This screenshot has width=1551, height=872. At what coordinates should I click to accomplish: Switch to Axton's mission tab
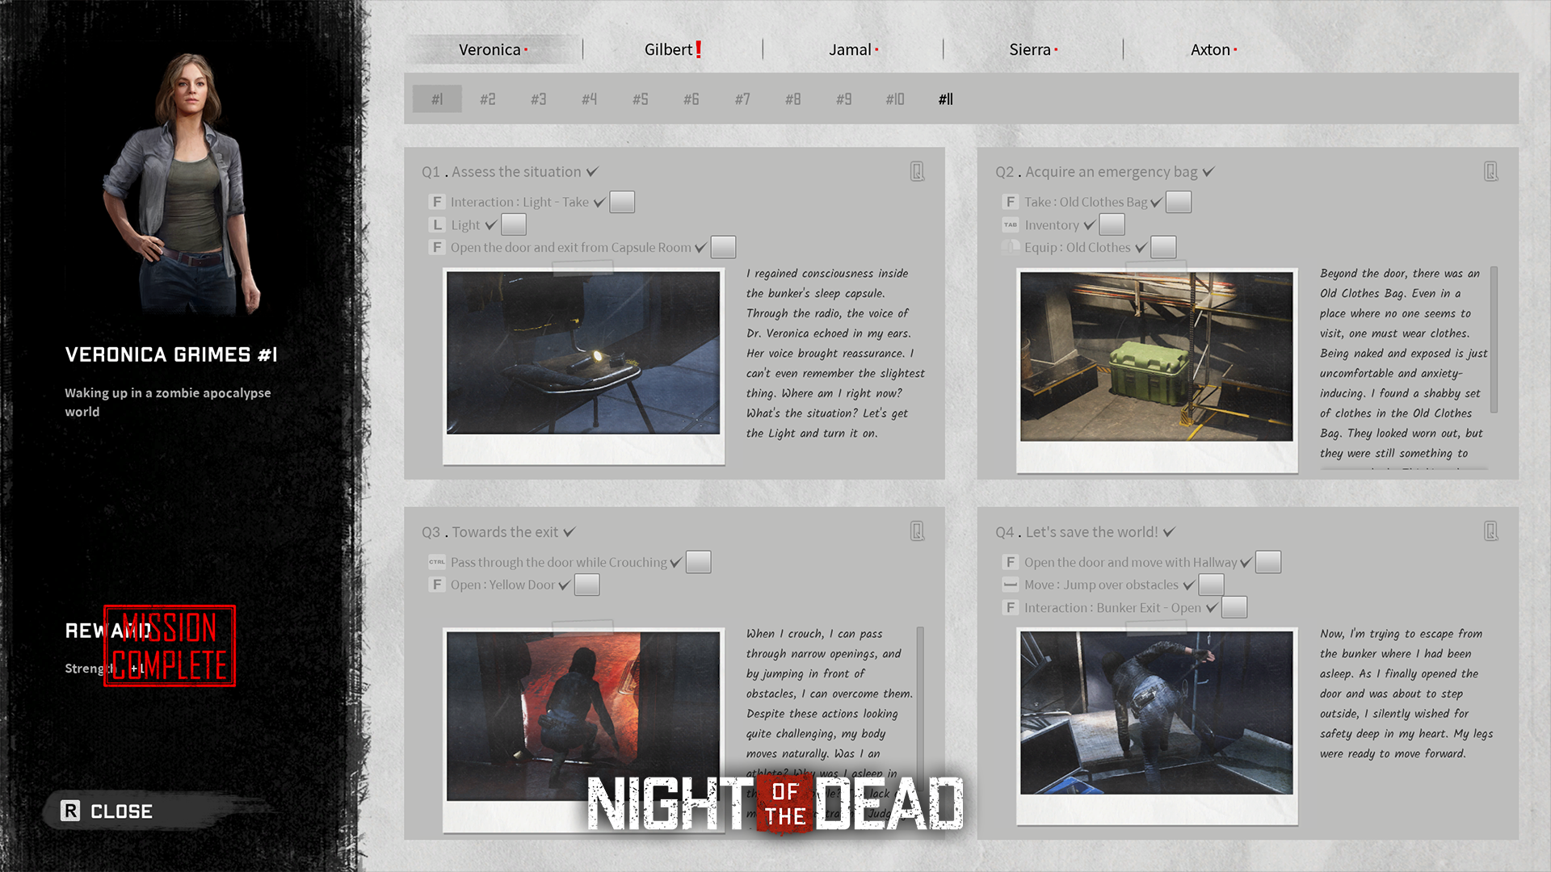(x=1213, y=49)
